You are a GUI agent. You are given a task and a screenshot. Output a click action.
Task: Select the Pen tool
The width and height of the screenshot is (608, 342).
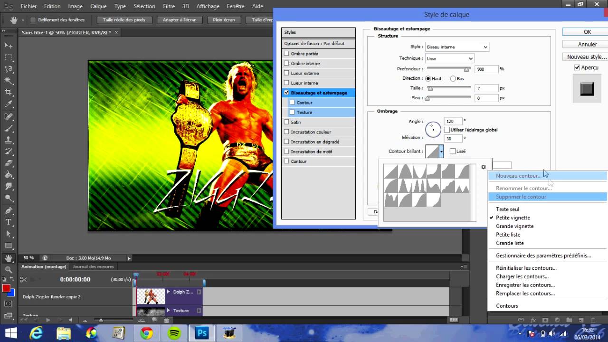click(x=8, y=210)
